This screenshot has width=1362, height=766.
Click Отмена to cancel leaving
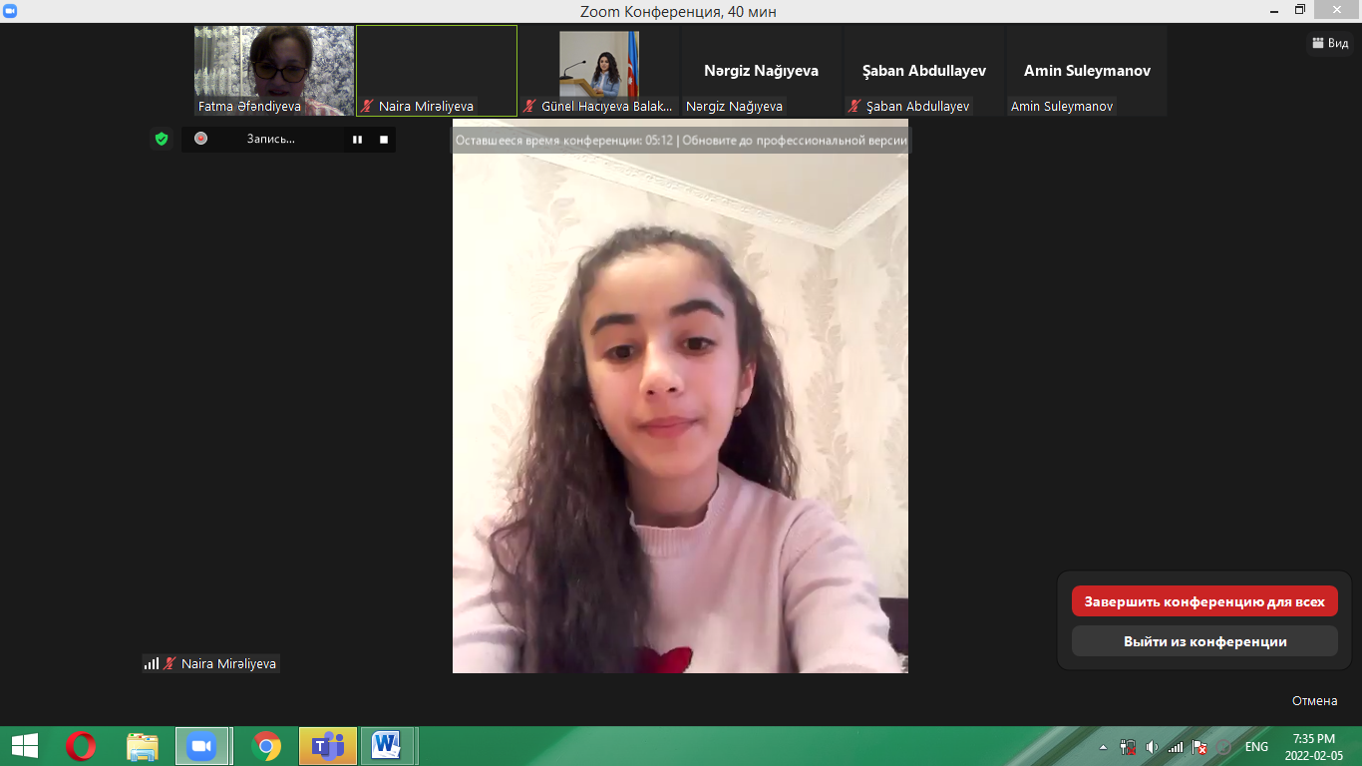pos(1314,700)
